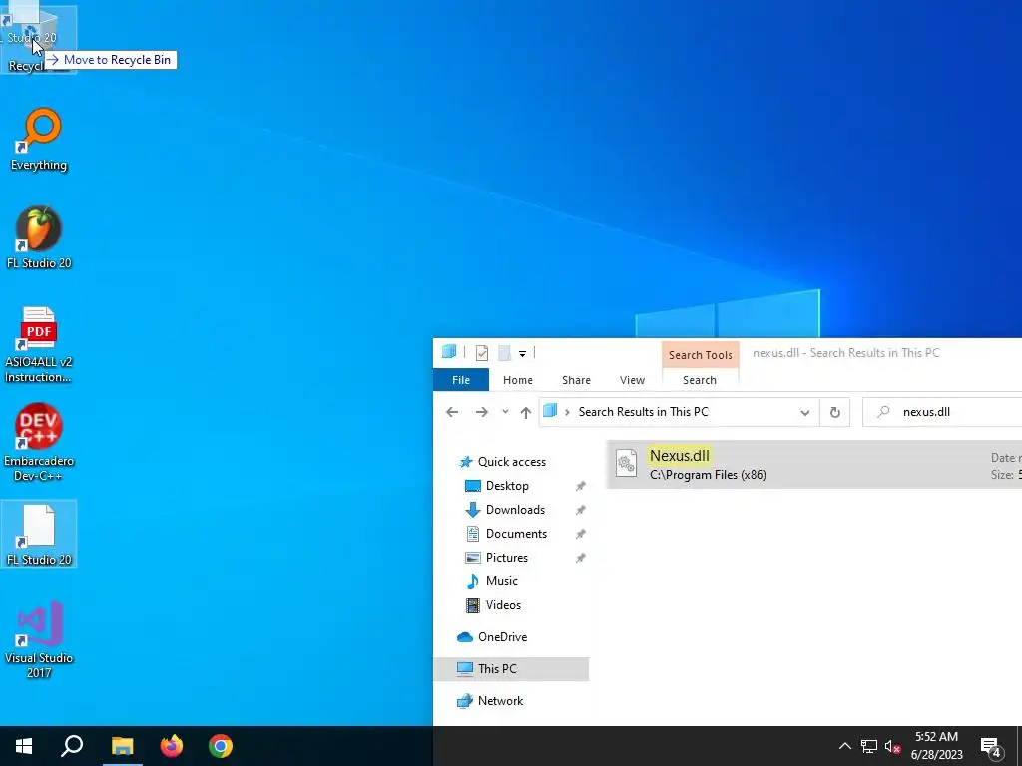1022x766 pixels.
Task: Open the Action Center notifications icon
Action: point(991,747)
